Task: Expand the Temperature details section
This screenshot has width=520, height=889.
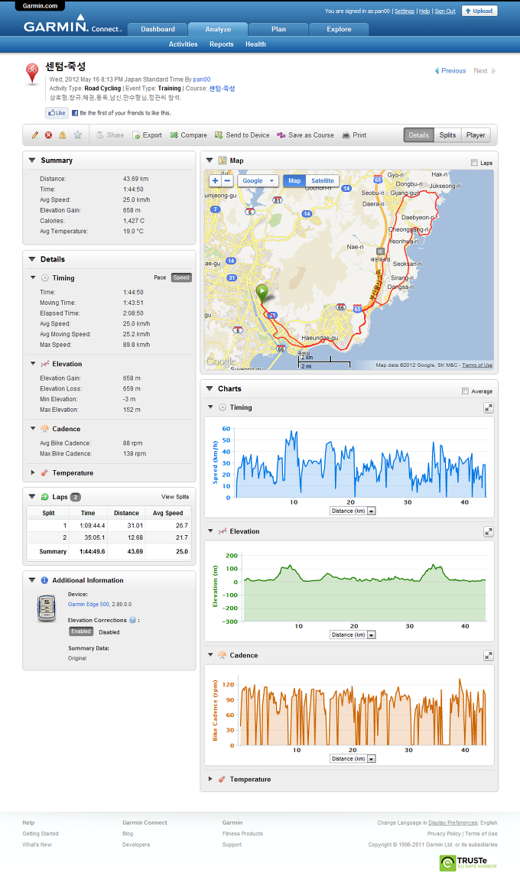Action: tap(33, 473)
